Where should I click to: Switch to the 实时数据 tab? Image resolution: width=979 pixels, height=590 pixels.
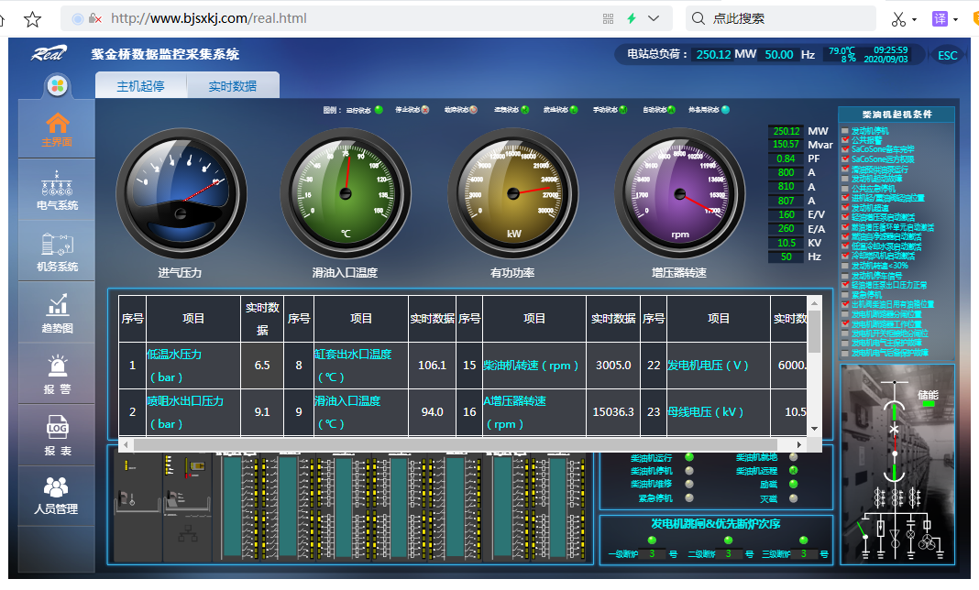point(232,86)
